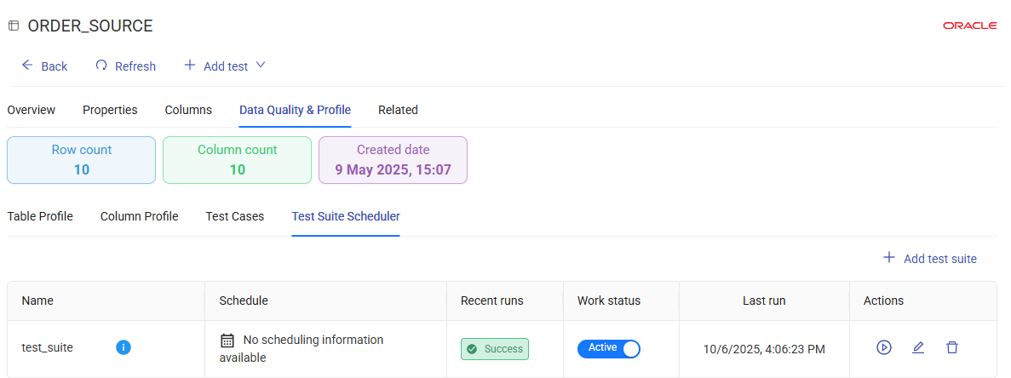1011x378 pixels.
Task: Open the Column Profile sub-tab
Action: coord(139,216)
